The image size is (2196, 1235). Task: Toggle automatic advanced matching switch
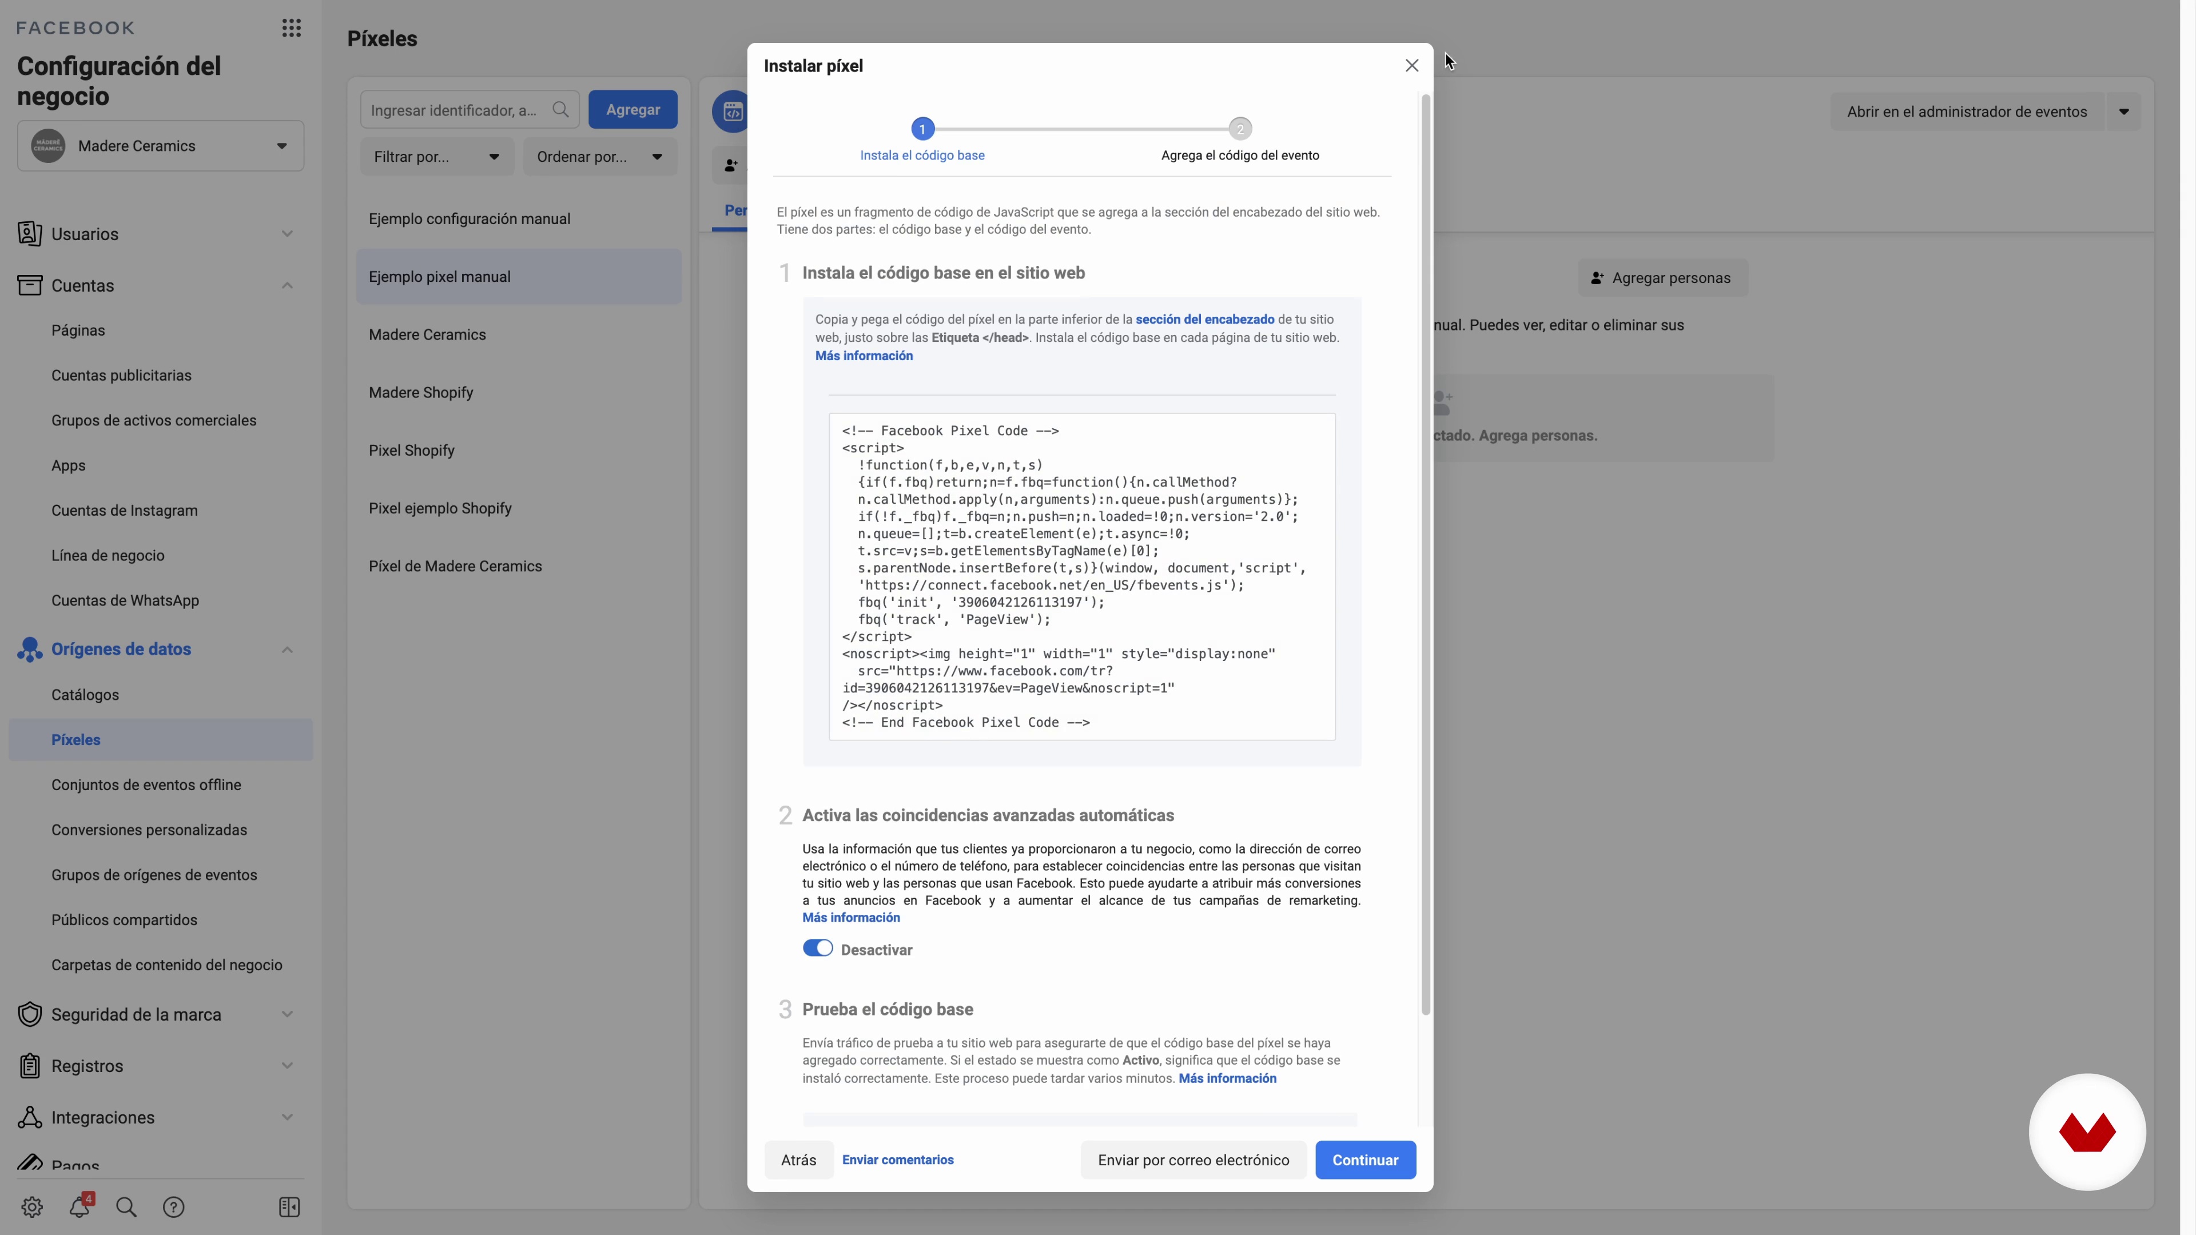[818, 949]
